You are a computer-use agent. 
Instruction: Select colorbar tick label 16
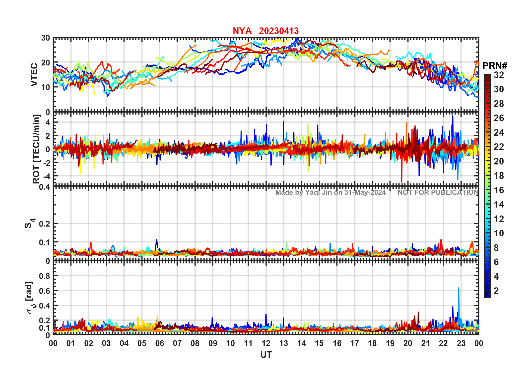[499, 190]
